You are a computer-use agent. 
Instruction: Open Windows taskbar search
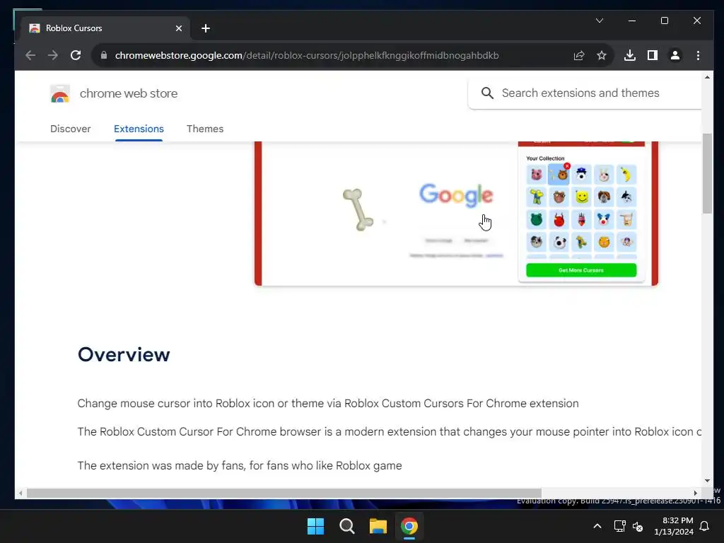coord(346,526)
